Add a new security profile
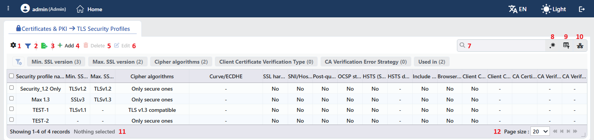The height and width of the screenshot is (140, 594). pos(65,46)
